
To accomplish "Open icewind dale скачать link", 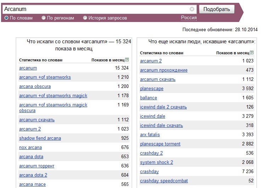I will pyautogui.click(x=161, y=125).
